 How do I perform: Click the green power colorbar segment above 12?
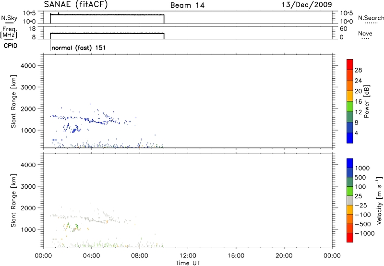(350, 106)
